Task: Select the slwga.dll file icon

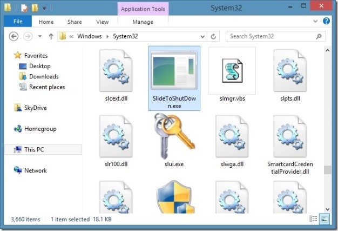Action: [232, 136]
